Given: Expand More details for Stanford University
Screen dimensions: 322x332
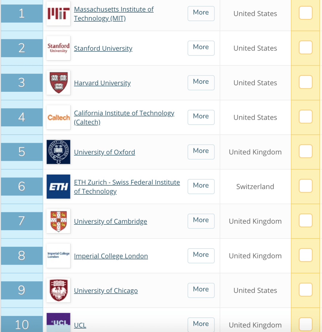Looking at the screenshot, I should [201, 48].
